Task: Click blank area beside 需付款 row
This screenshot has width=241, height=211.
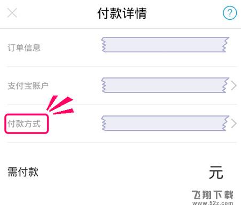Action: coord(123,172)
